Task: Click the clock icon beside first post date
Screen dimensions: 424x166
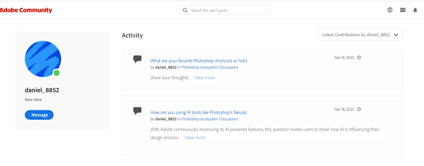Action: tap(359, 57)
